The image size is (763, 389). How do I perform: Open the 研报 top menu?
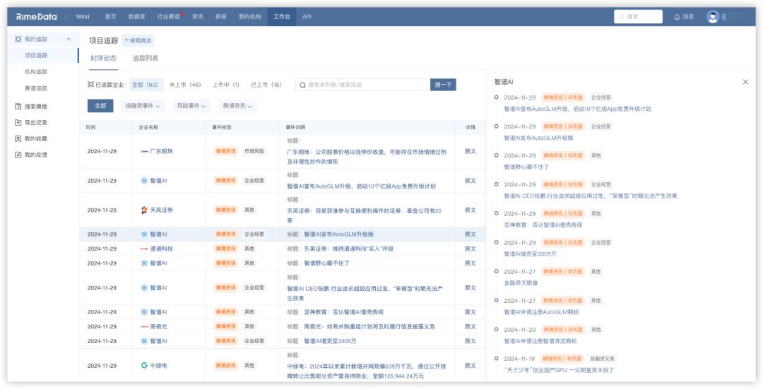click(221, 16)
